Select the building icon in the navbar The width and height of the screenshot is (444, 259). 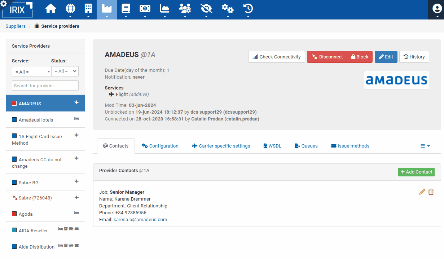[88, 8]
